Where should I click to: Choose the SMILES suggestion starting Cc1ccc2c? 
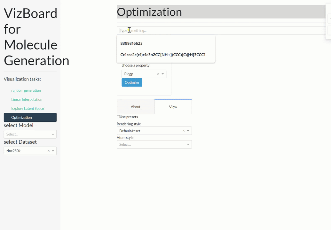166,55
